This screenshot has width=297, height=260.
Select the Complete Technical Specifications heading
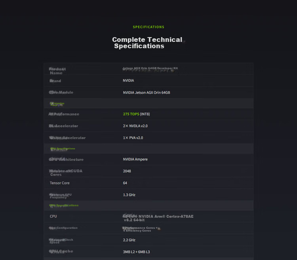tap(147, 43)
